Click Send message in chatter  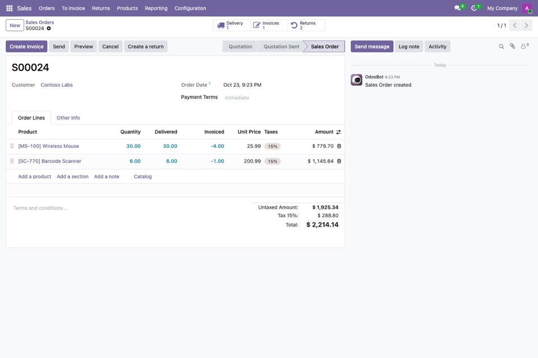(x=372, y=47)
